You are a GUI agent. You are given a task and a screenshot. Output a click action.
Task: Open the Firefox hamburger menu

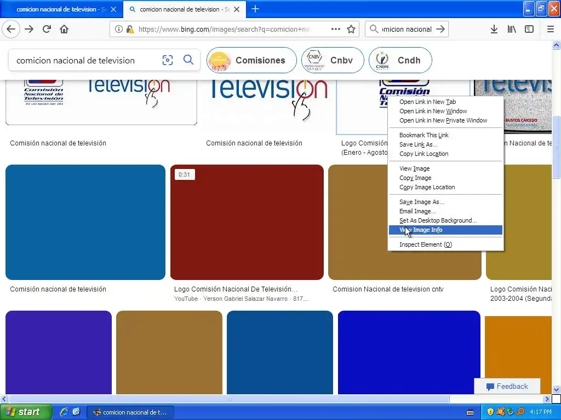(550, 30)
